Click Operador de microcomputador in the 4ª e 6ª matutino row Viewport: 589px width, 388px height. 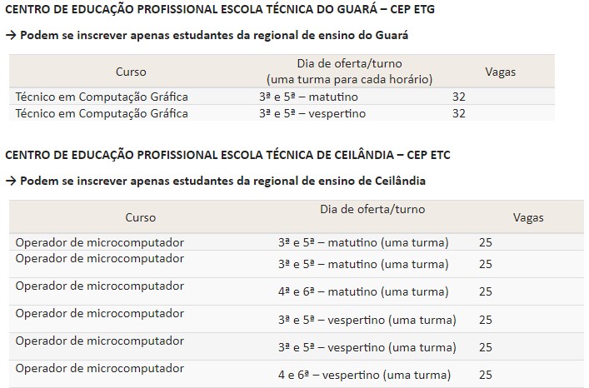point(100,286)
